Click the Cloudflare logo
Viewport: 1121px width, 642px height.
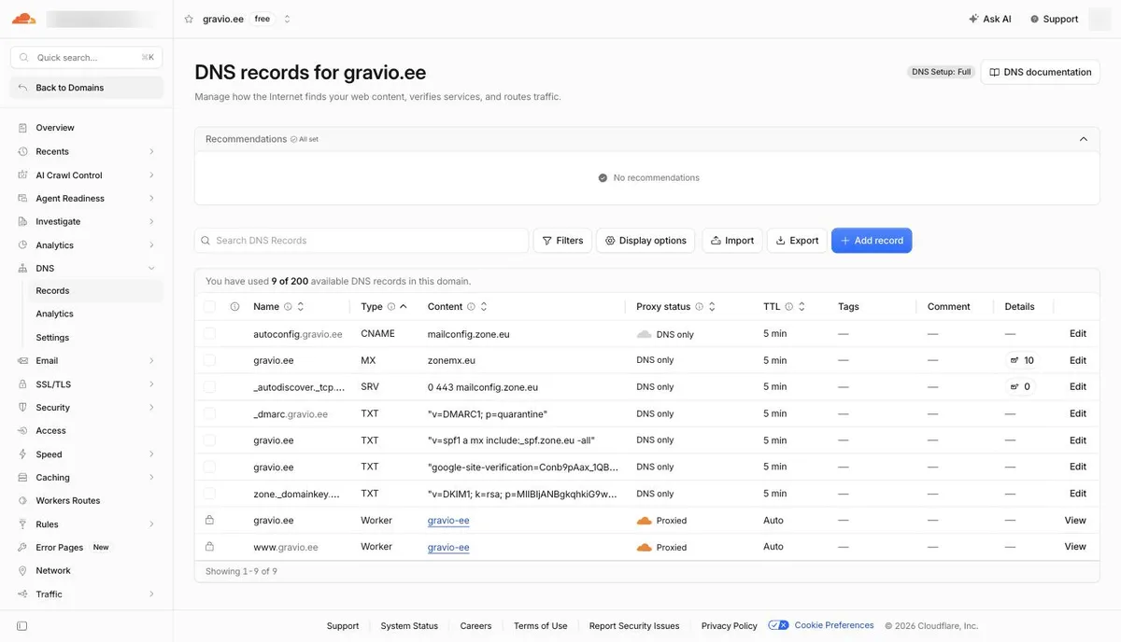(x=23, y=19)
